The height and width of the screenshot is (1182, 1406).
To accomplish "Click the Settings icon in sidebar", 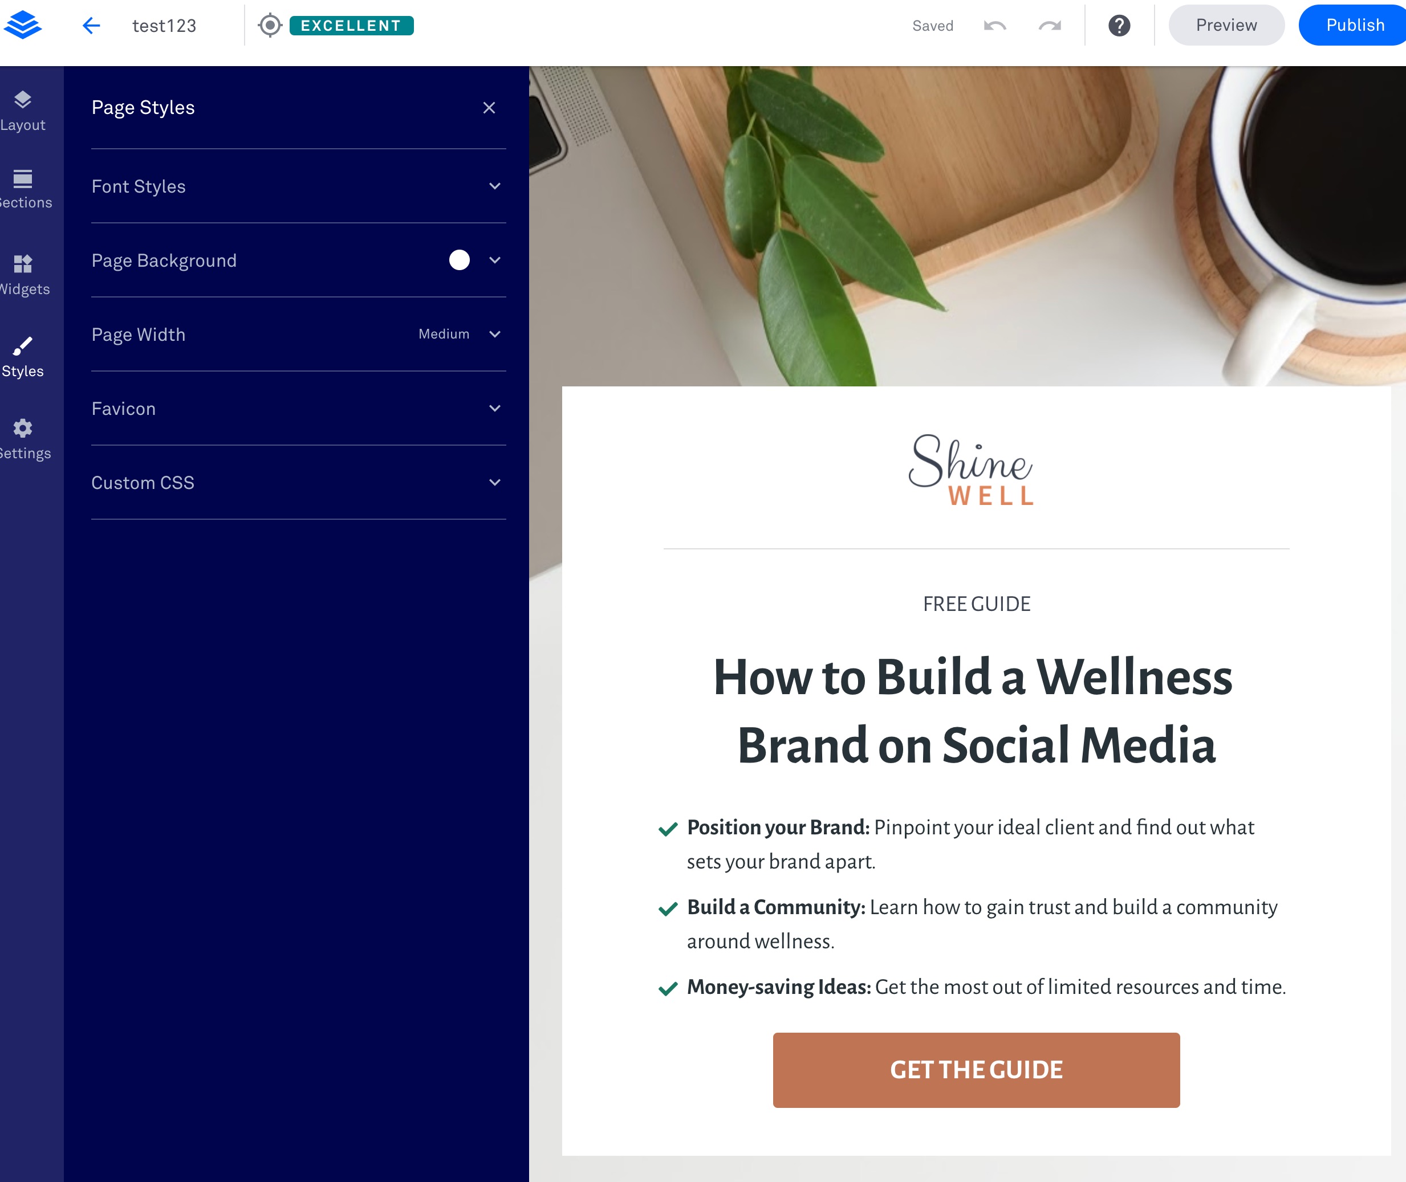I will click(x=25, y=428).
